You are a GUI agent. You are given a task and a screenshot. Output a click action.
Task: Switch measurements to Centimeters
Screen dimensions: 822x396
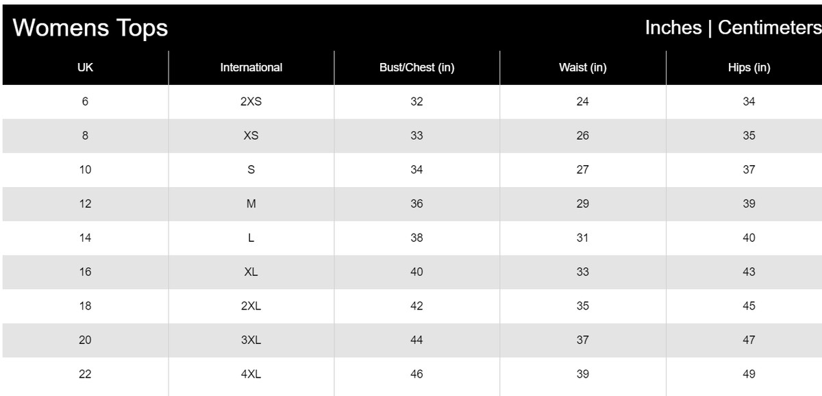pyautogui.click(x=769, y=27)
